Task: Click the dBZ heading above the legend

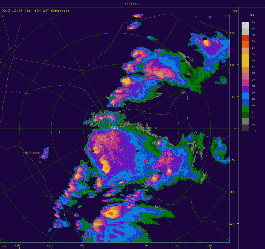Action: point(252,15)
